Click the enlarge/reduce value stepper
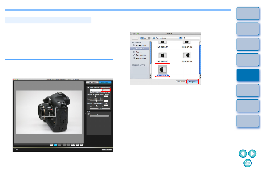 pyautogui.click(x=109, y=96)
